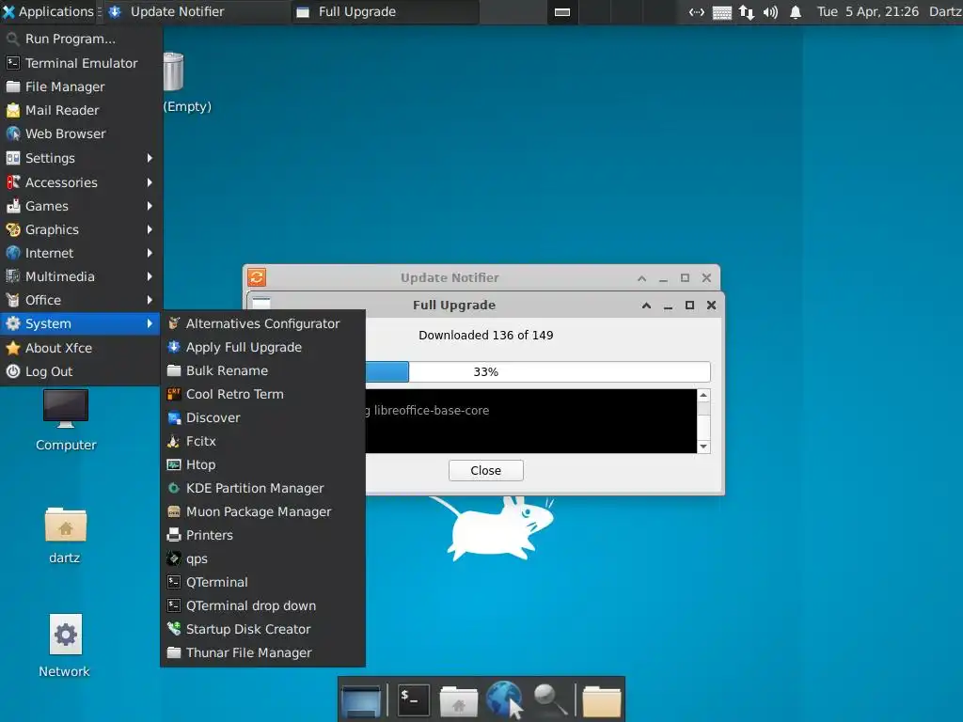
Task: Expand the Office submenu
Action: point(80,300)
